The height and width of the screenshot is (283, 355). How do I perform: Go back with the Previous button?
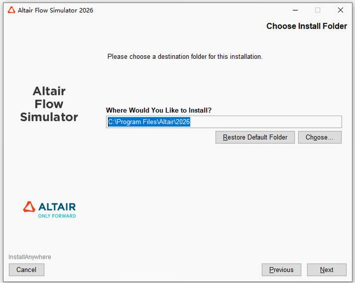(281, 269)
